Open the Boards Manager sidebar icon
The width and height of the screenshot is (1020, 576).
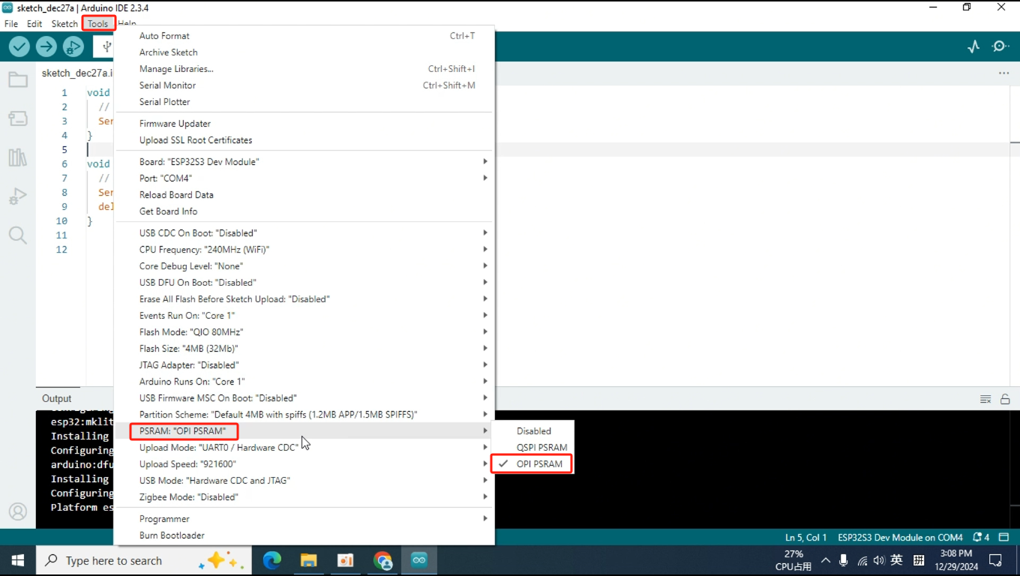click(18, 118)
